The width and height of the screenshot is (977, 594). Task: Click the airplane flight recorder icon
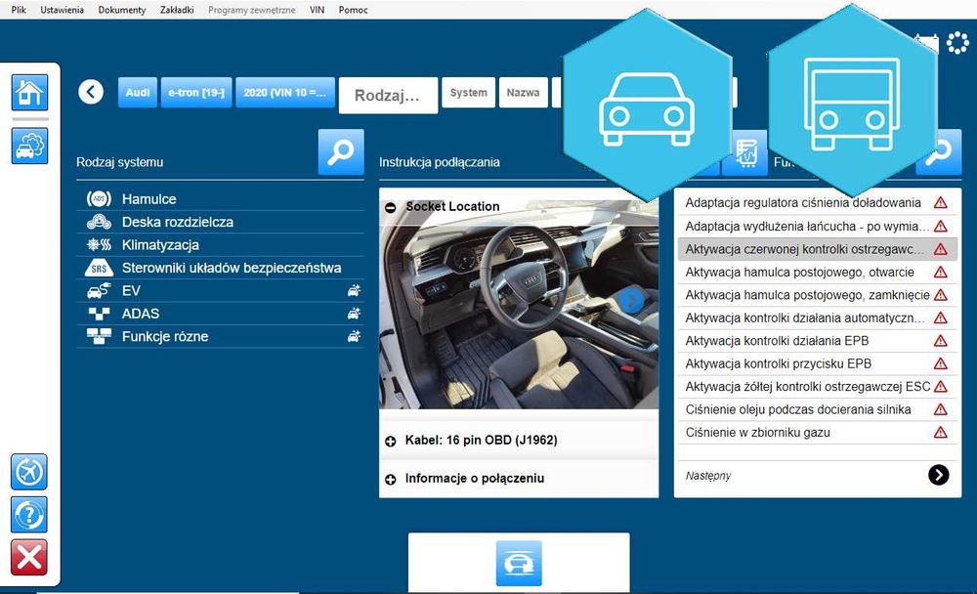29,472
